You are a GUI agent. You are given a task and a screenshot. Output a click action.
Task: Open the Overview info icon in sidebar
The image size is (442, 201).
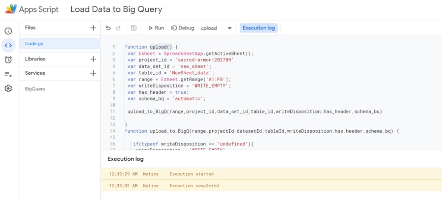tap(8, 31)
